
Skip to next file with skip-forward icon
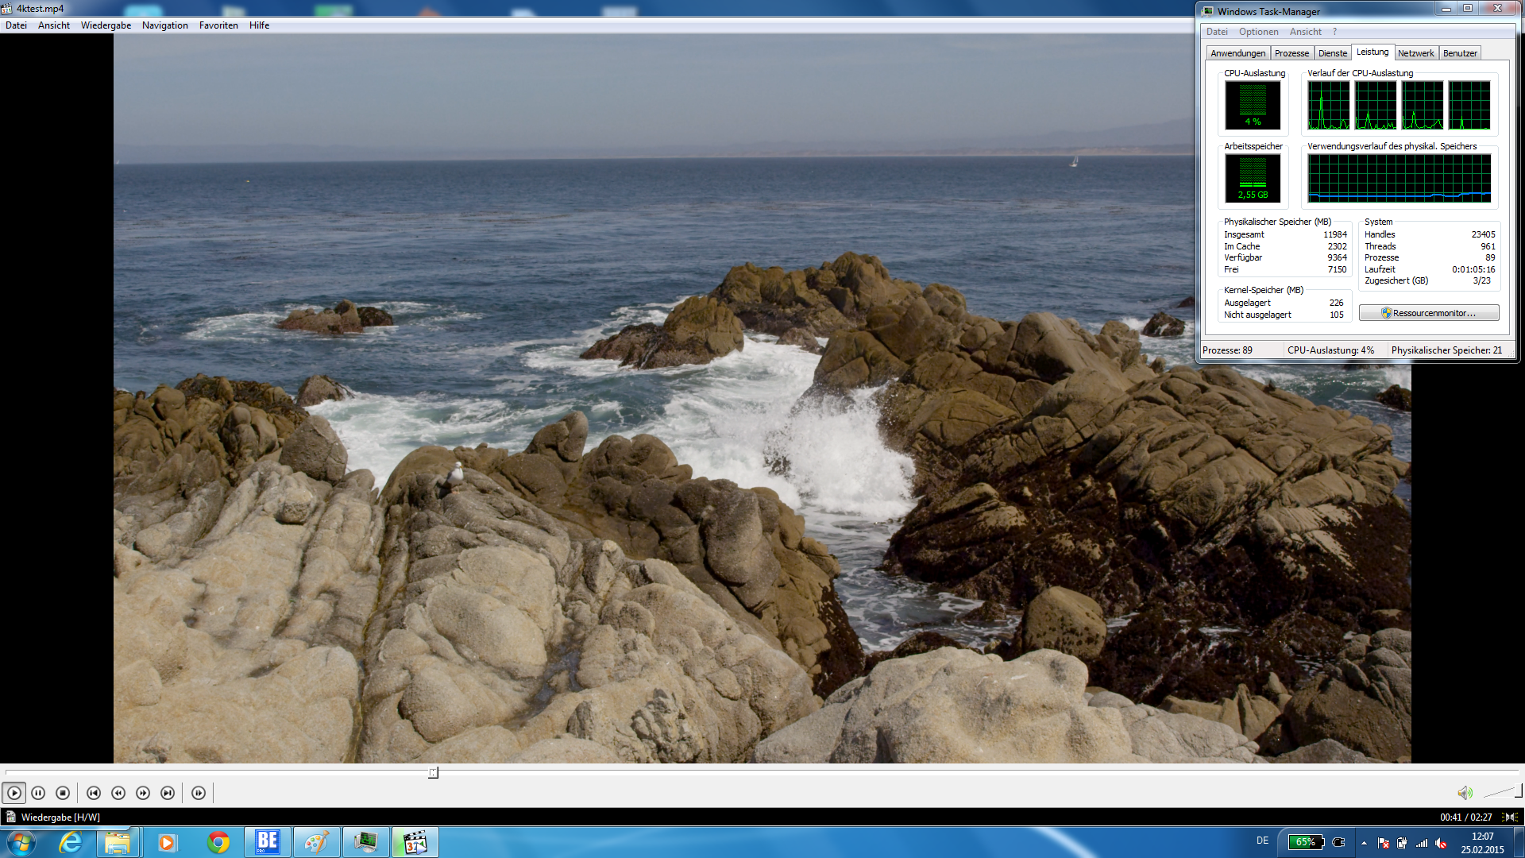point(168,793)
